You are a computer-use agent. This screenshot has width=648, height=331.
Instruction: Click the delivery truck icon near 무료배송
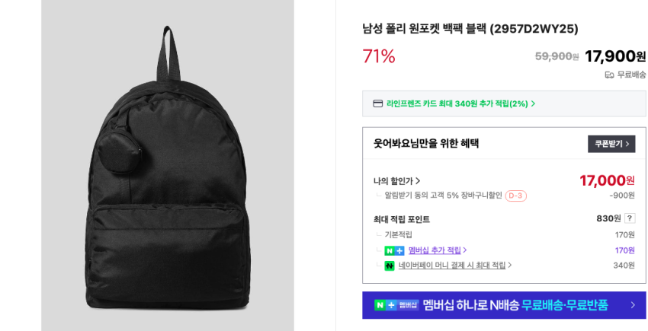609,75
